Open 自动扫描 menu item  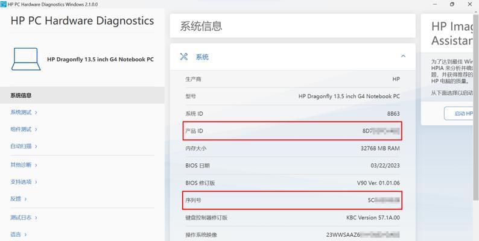24,146
